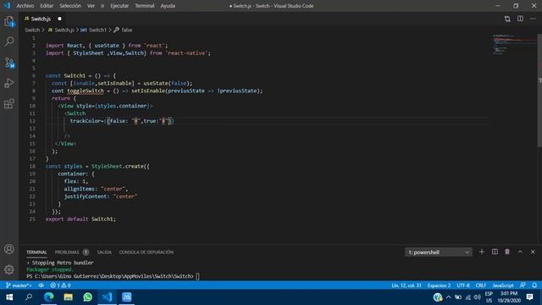The width and height of the screenshot is (542, 305).
Task: Select powershell terminal dropdown
Action: (439, 252)
